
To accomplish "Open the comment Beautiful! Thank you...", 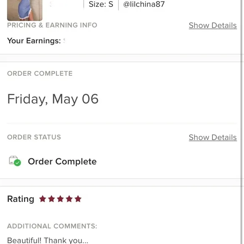I will click(x=48, y=240).
